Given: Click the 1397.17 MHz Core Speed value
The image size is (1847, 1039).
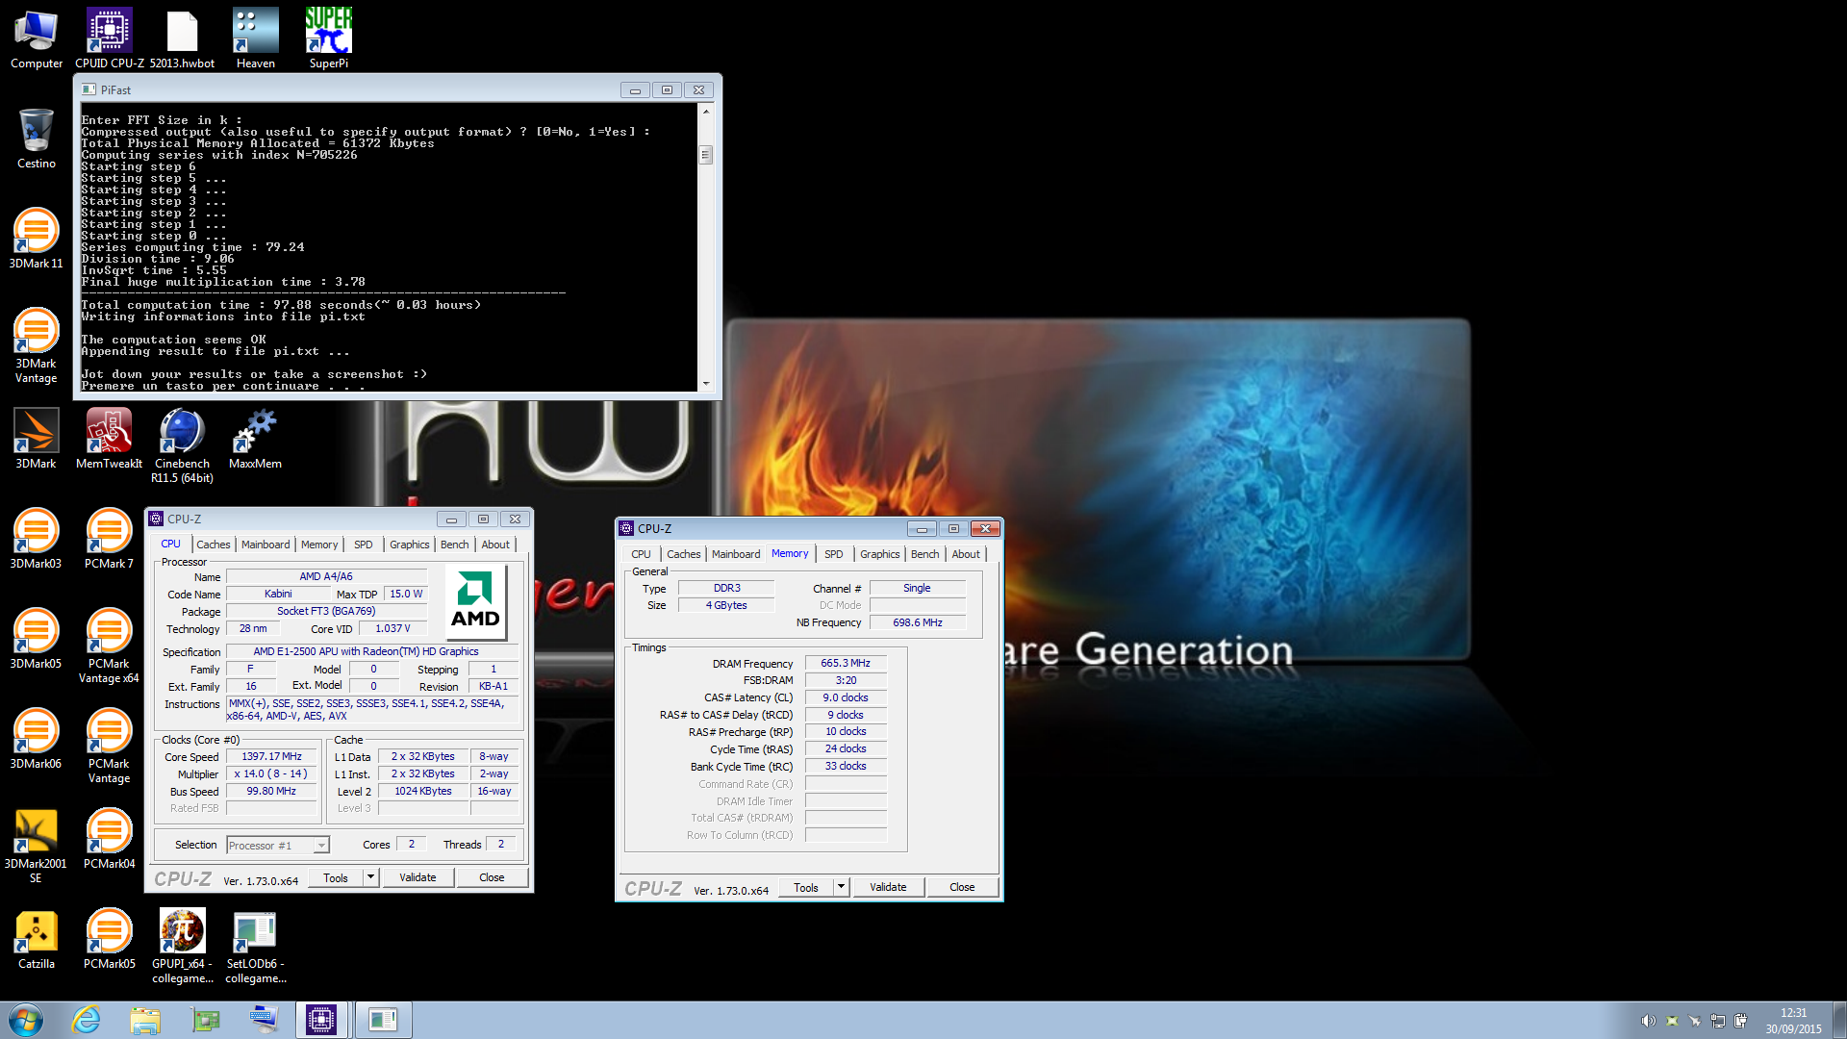Looking at the screenshot, I should [271, 757].
